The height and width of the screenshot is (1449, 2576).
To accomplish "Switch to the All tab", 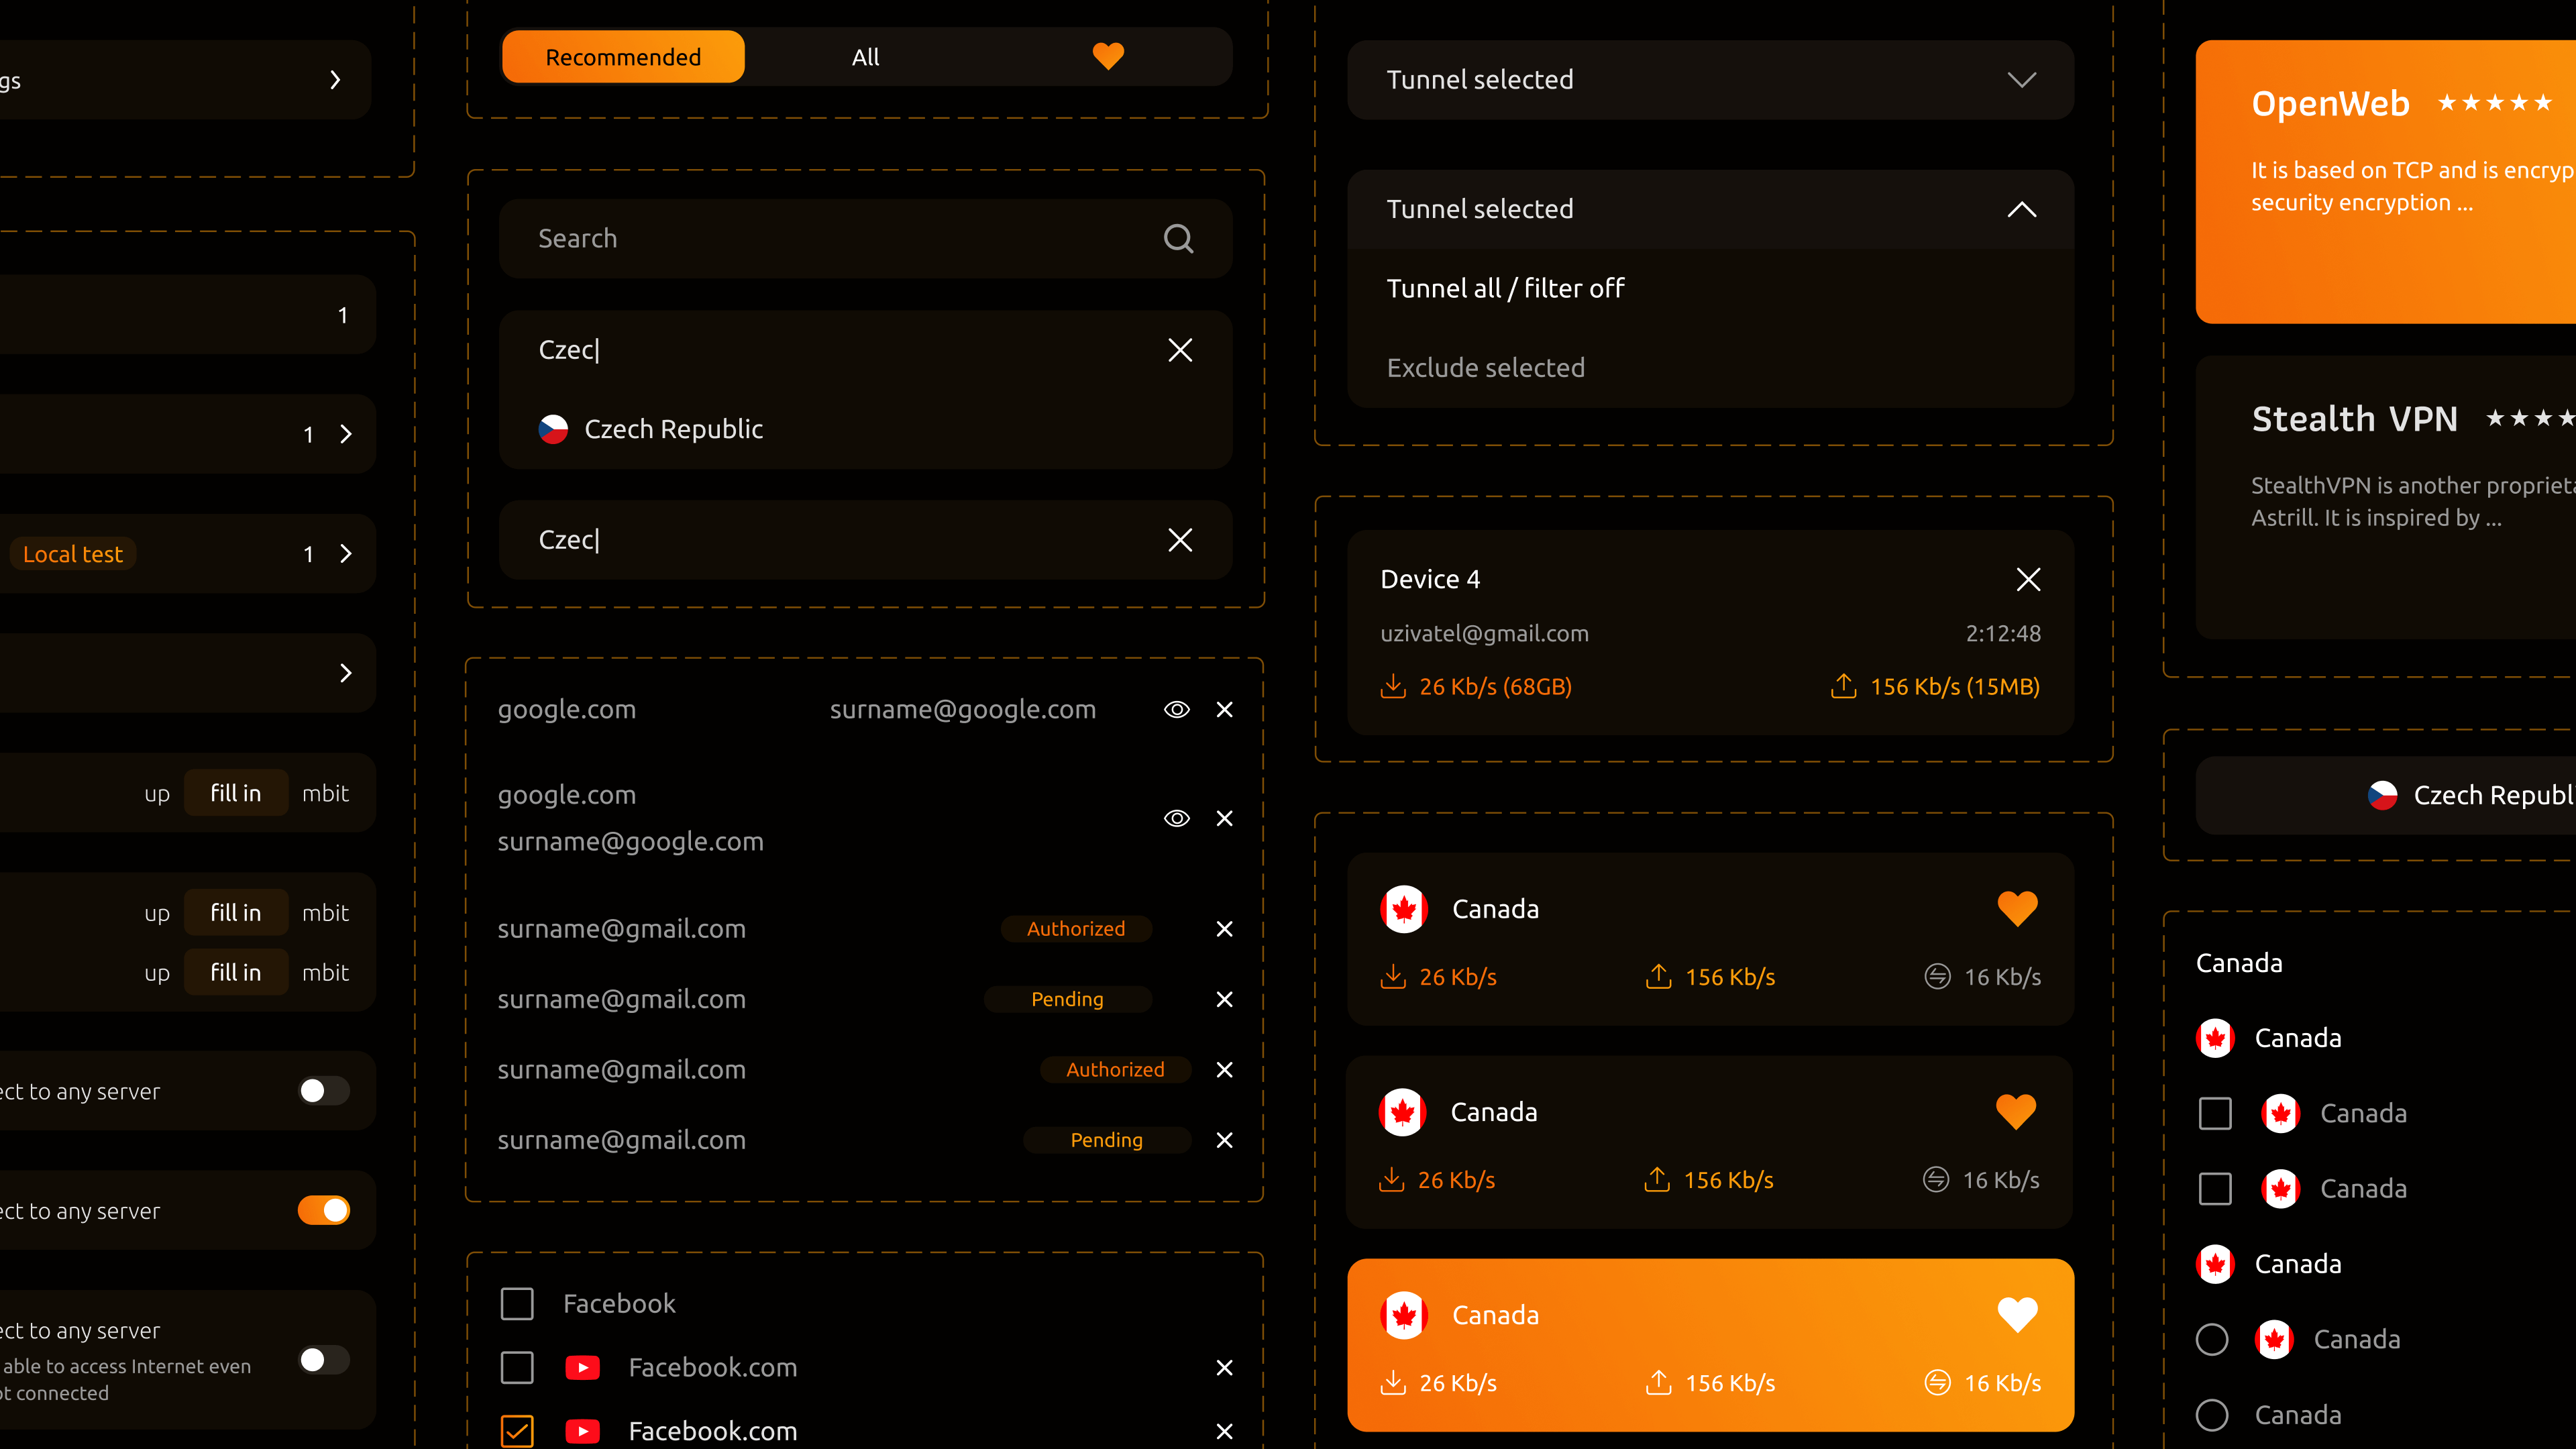I will click(x=865, y=57).
